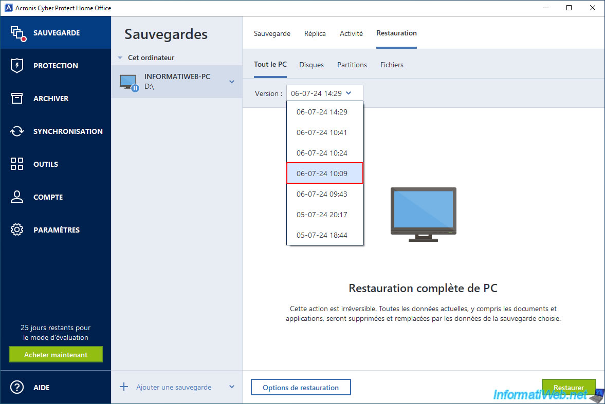Select version 05-07-24 18:44
The image size is (605, 404).
pos(324,235)
